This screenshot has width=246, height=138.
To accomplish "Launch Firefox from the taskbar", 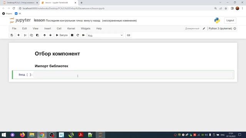I will (22, 135).
